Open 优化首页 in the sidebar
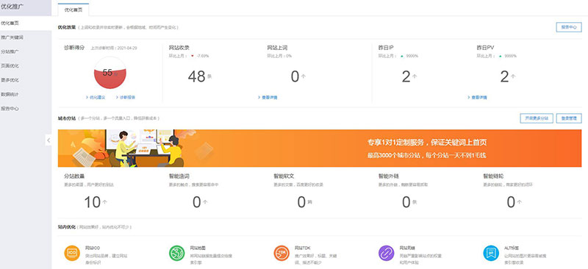The height and width of the screenshot is (269, 588). pyautogui.click(x=26, y=24)
